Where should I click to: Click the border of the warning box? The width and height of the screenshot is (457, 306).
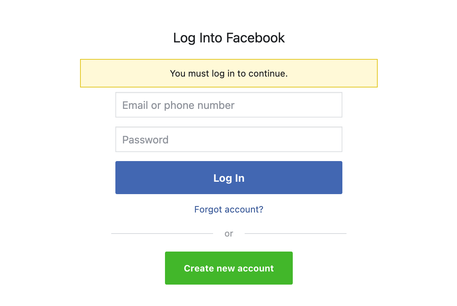(x=228, y=59)
